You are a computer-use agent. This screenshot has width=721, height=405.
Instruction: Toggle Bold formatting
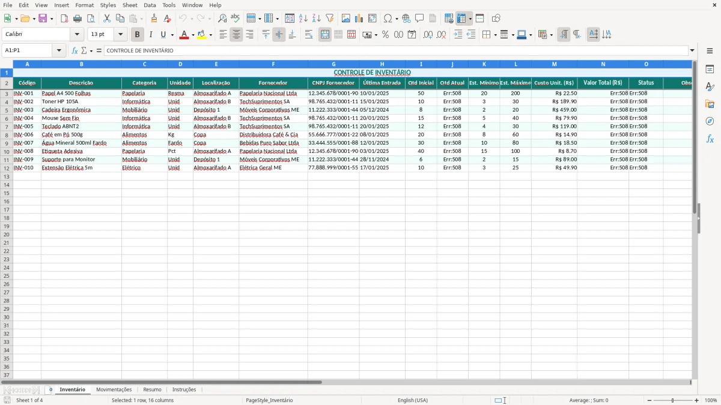coord(138,35)
